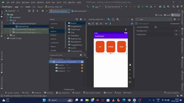Screen dimensions: 184x103
Task: Search the Palette with magnifier icon
Action: tap(77, 19)
